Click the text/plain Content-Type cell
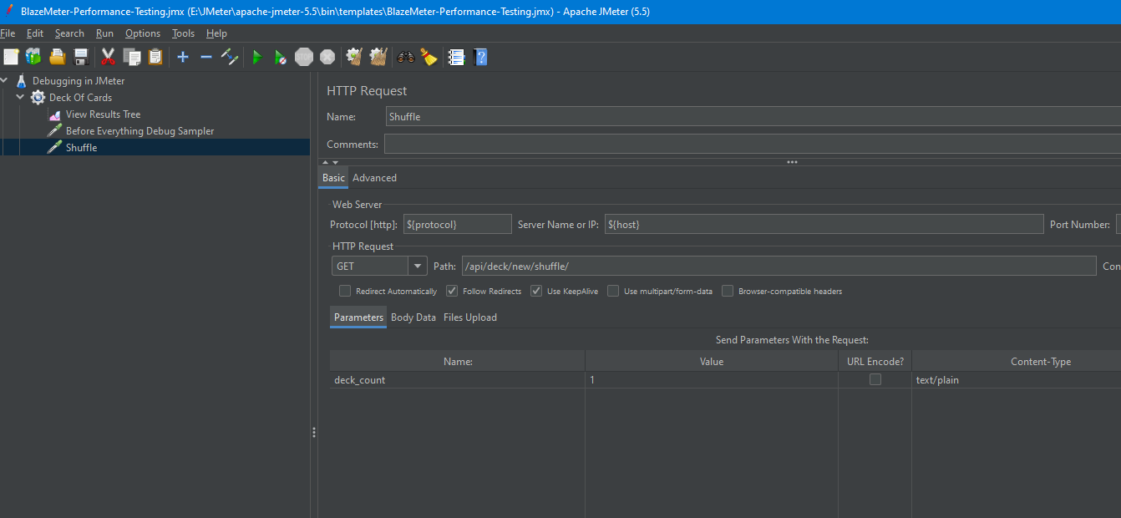The image size is (1121, 518). (x=1016, y=380)
